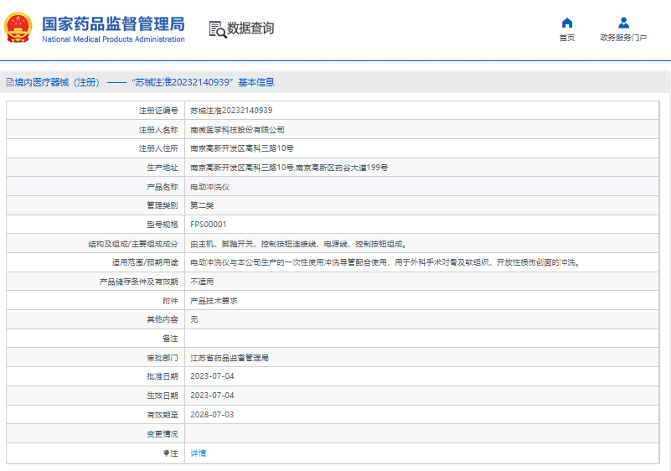The image size is (671, 471).
Task: Click the data query magnifier icon
Action: [x=217, y=28]
